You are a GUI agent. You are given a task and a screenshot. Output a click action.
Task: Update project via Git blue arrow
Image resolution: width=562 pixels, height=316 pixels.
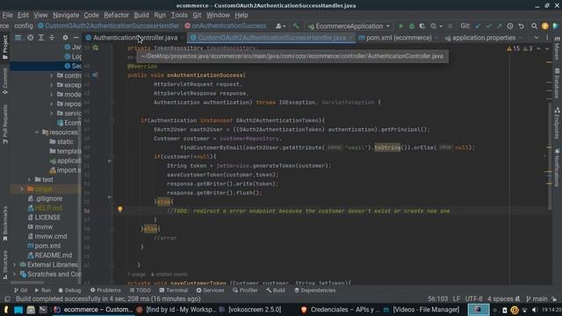tap(479, 26)
